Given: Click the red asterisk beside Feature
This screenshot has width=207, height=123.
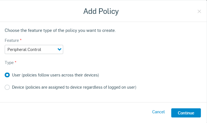Looking at the screenshot, I should (21, 40).
